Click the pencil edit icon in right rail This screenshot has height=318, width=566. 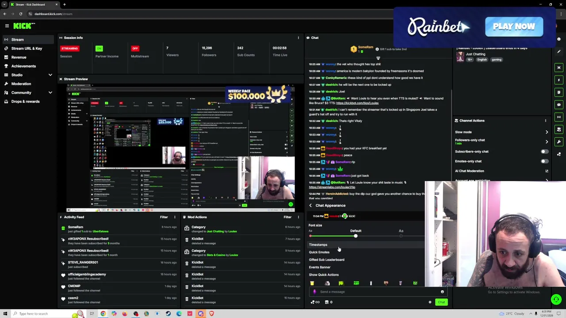pos(559,52)
